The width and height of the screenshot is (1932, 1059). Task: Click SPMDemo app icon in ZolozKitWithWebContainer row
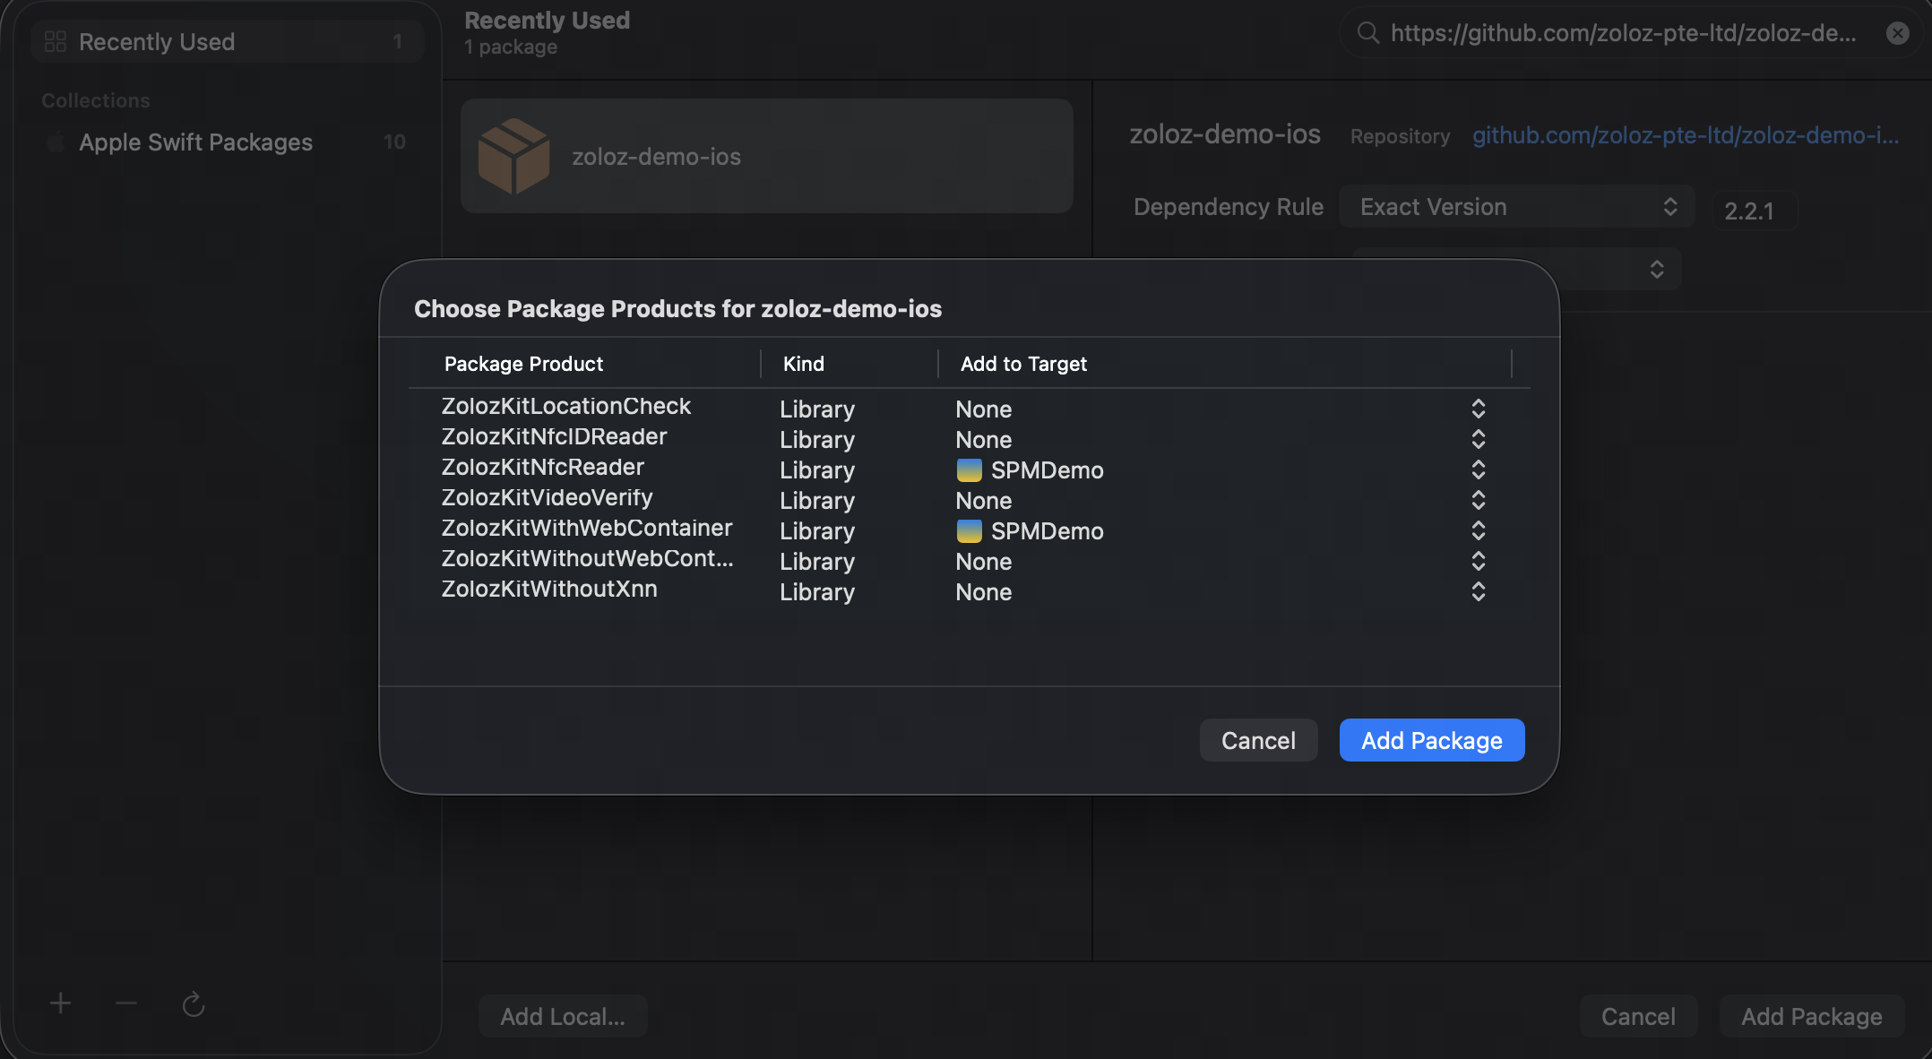[x=969, y=531]
